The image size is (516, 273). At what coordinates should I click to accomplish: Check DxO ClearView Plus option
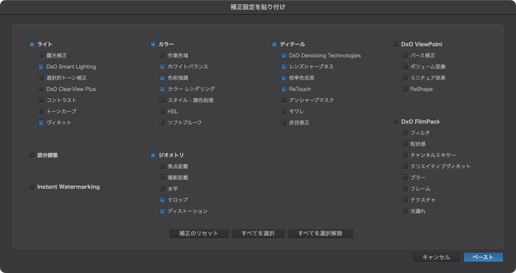coord(41,89)
